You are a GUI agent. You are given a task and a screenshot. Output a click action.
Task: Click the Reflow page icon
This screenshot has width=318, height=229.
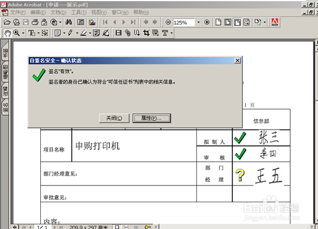(x=246, y=22)
